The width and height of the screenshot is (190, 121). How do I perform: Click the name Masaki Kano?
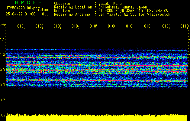pyautogui.click(x=110, y=4)
